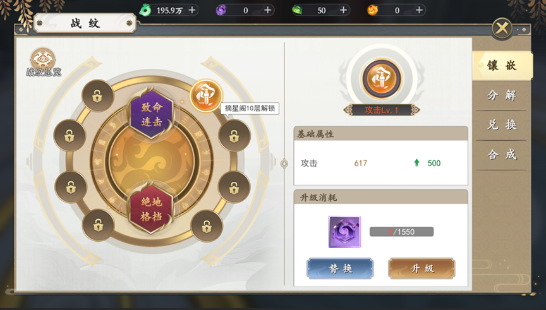Open the 战纹总览 overview icon
546x310 pixels.
coord(43,62)
